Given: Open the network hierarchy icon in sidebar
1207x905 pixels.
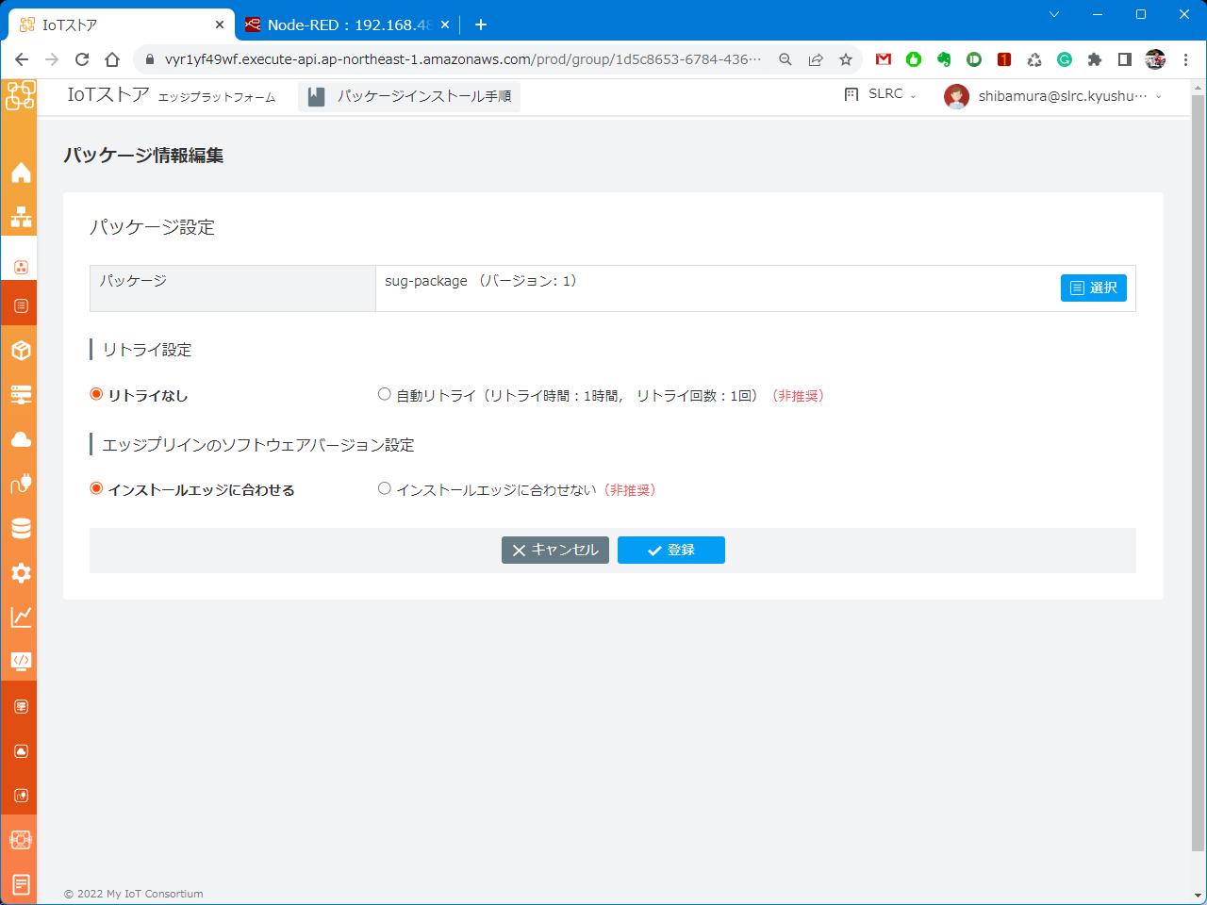Looking at the screenshot, I should tap(21, 218).
